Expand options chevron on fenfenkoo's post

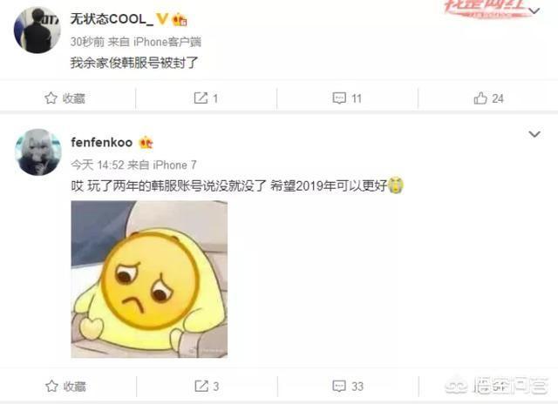tap(534, 134)
